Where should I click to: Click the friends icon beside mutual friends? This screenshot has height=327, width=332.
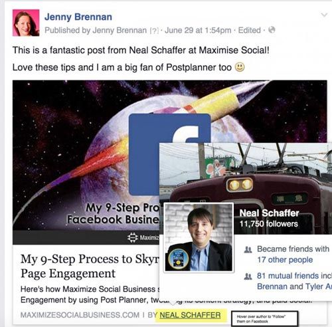(248, 276)
